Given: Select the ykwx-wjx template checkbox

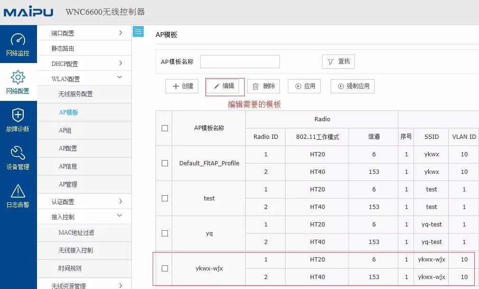Looking at the screenshot, I should click(x=165, y=268).
